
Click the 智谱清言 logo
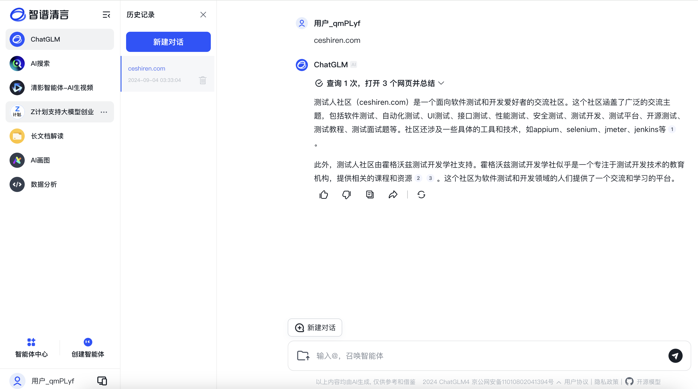coord(39,15)
